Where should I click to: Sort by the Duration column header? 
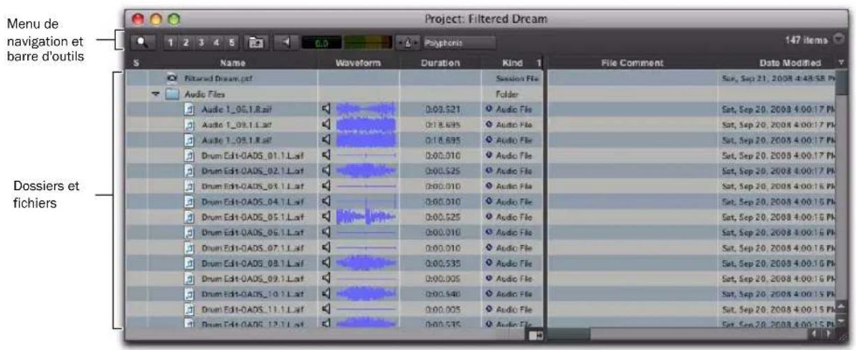pyautogui.click(x=440, y=63)
